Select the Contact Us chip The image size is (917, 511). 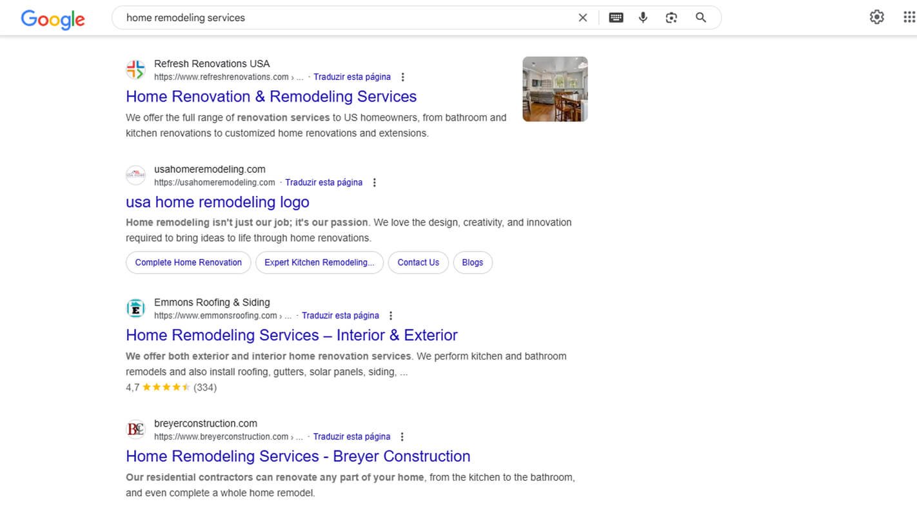[418, 262]
